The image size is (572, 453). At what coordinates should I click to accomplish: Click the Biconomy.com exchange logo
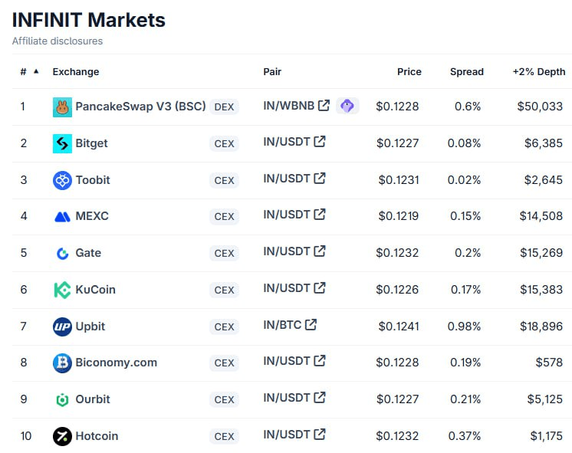(x=62, y=363)
